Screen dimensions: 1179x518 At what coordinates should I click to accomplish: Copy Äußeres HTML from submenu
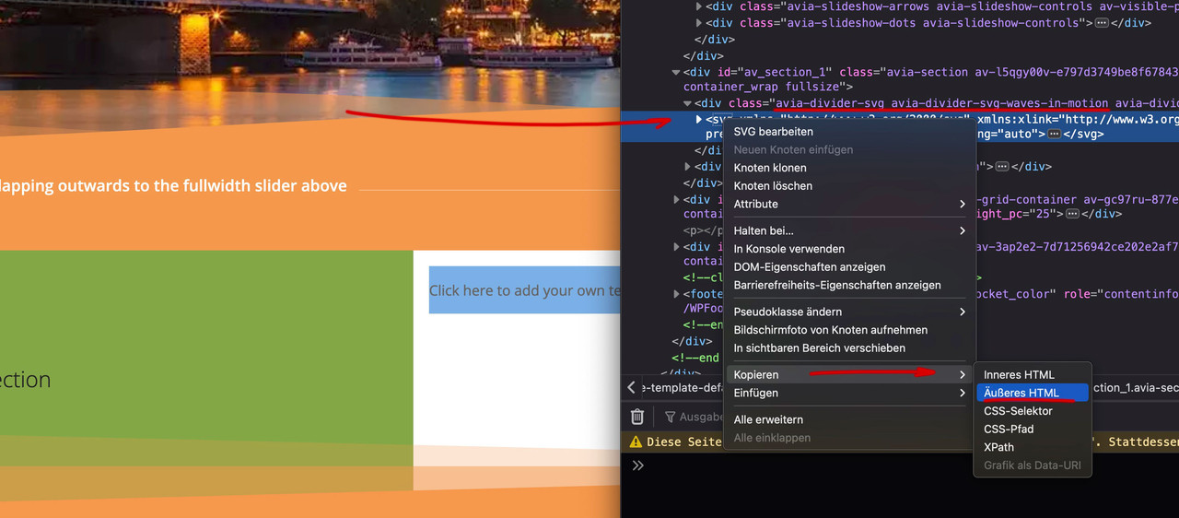tap(1033, 393)
